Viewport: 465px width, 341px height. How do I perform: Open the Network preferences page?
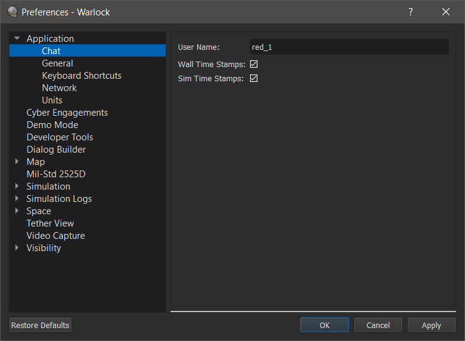(59, 87)
